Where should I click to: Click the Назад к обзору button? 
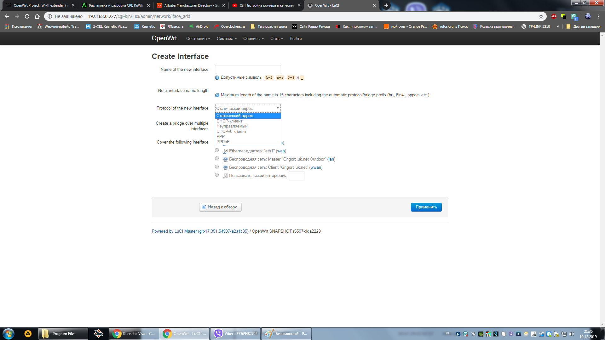(220, 207)
